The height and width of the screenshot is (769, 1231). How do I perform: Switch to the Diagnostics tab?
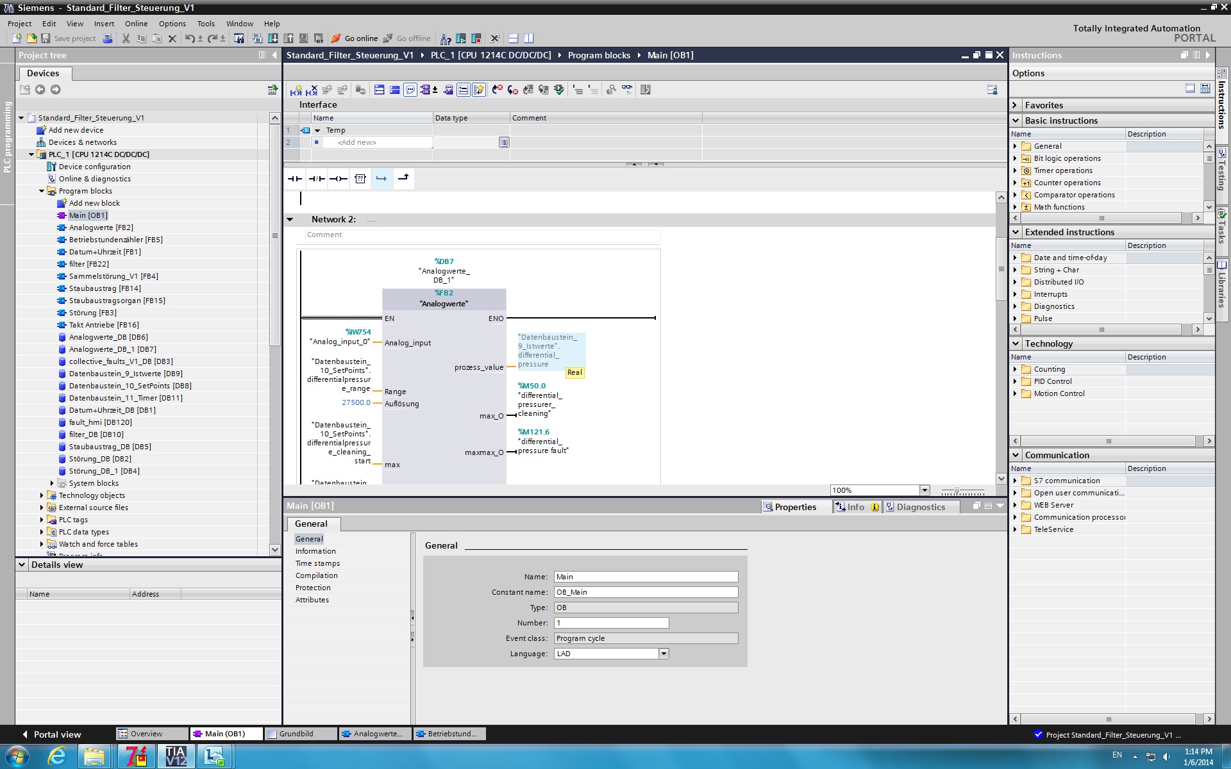920,507
